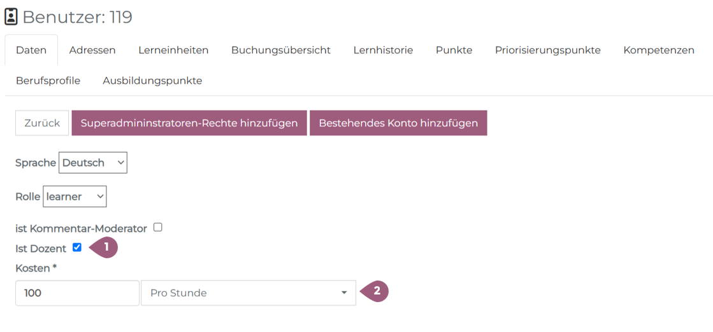Click the Zurück button
Viewport: 713px width, 332px height.
(42, 123)
